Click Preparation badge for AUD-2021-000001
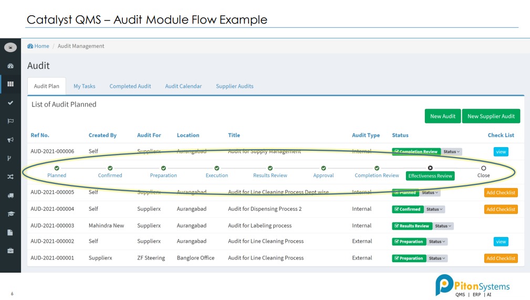This screenshot has width=530, height=300. tap(409, 258)
